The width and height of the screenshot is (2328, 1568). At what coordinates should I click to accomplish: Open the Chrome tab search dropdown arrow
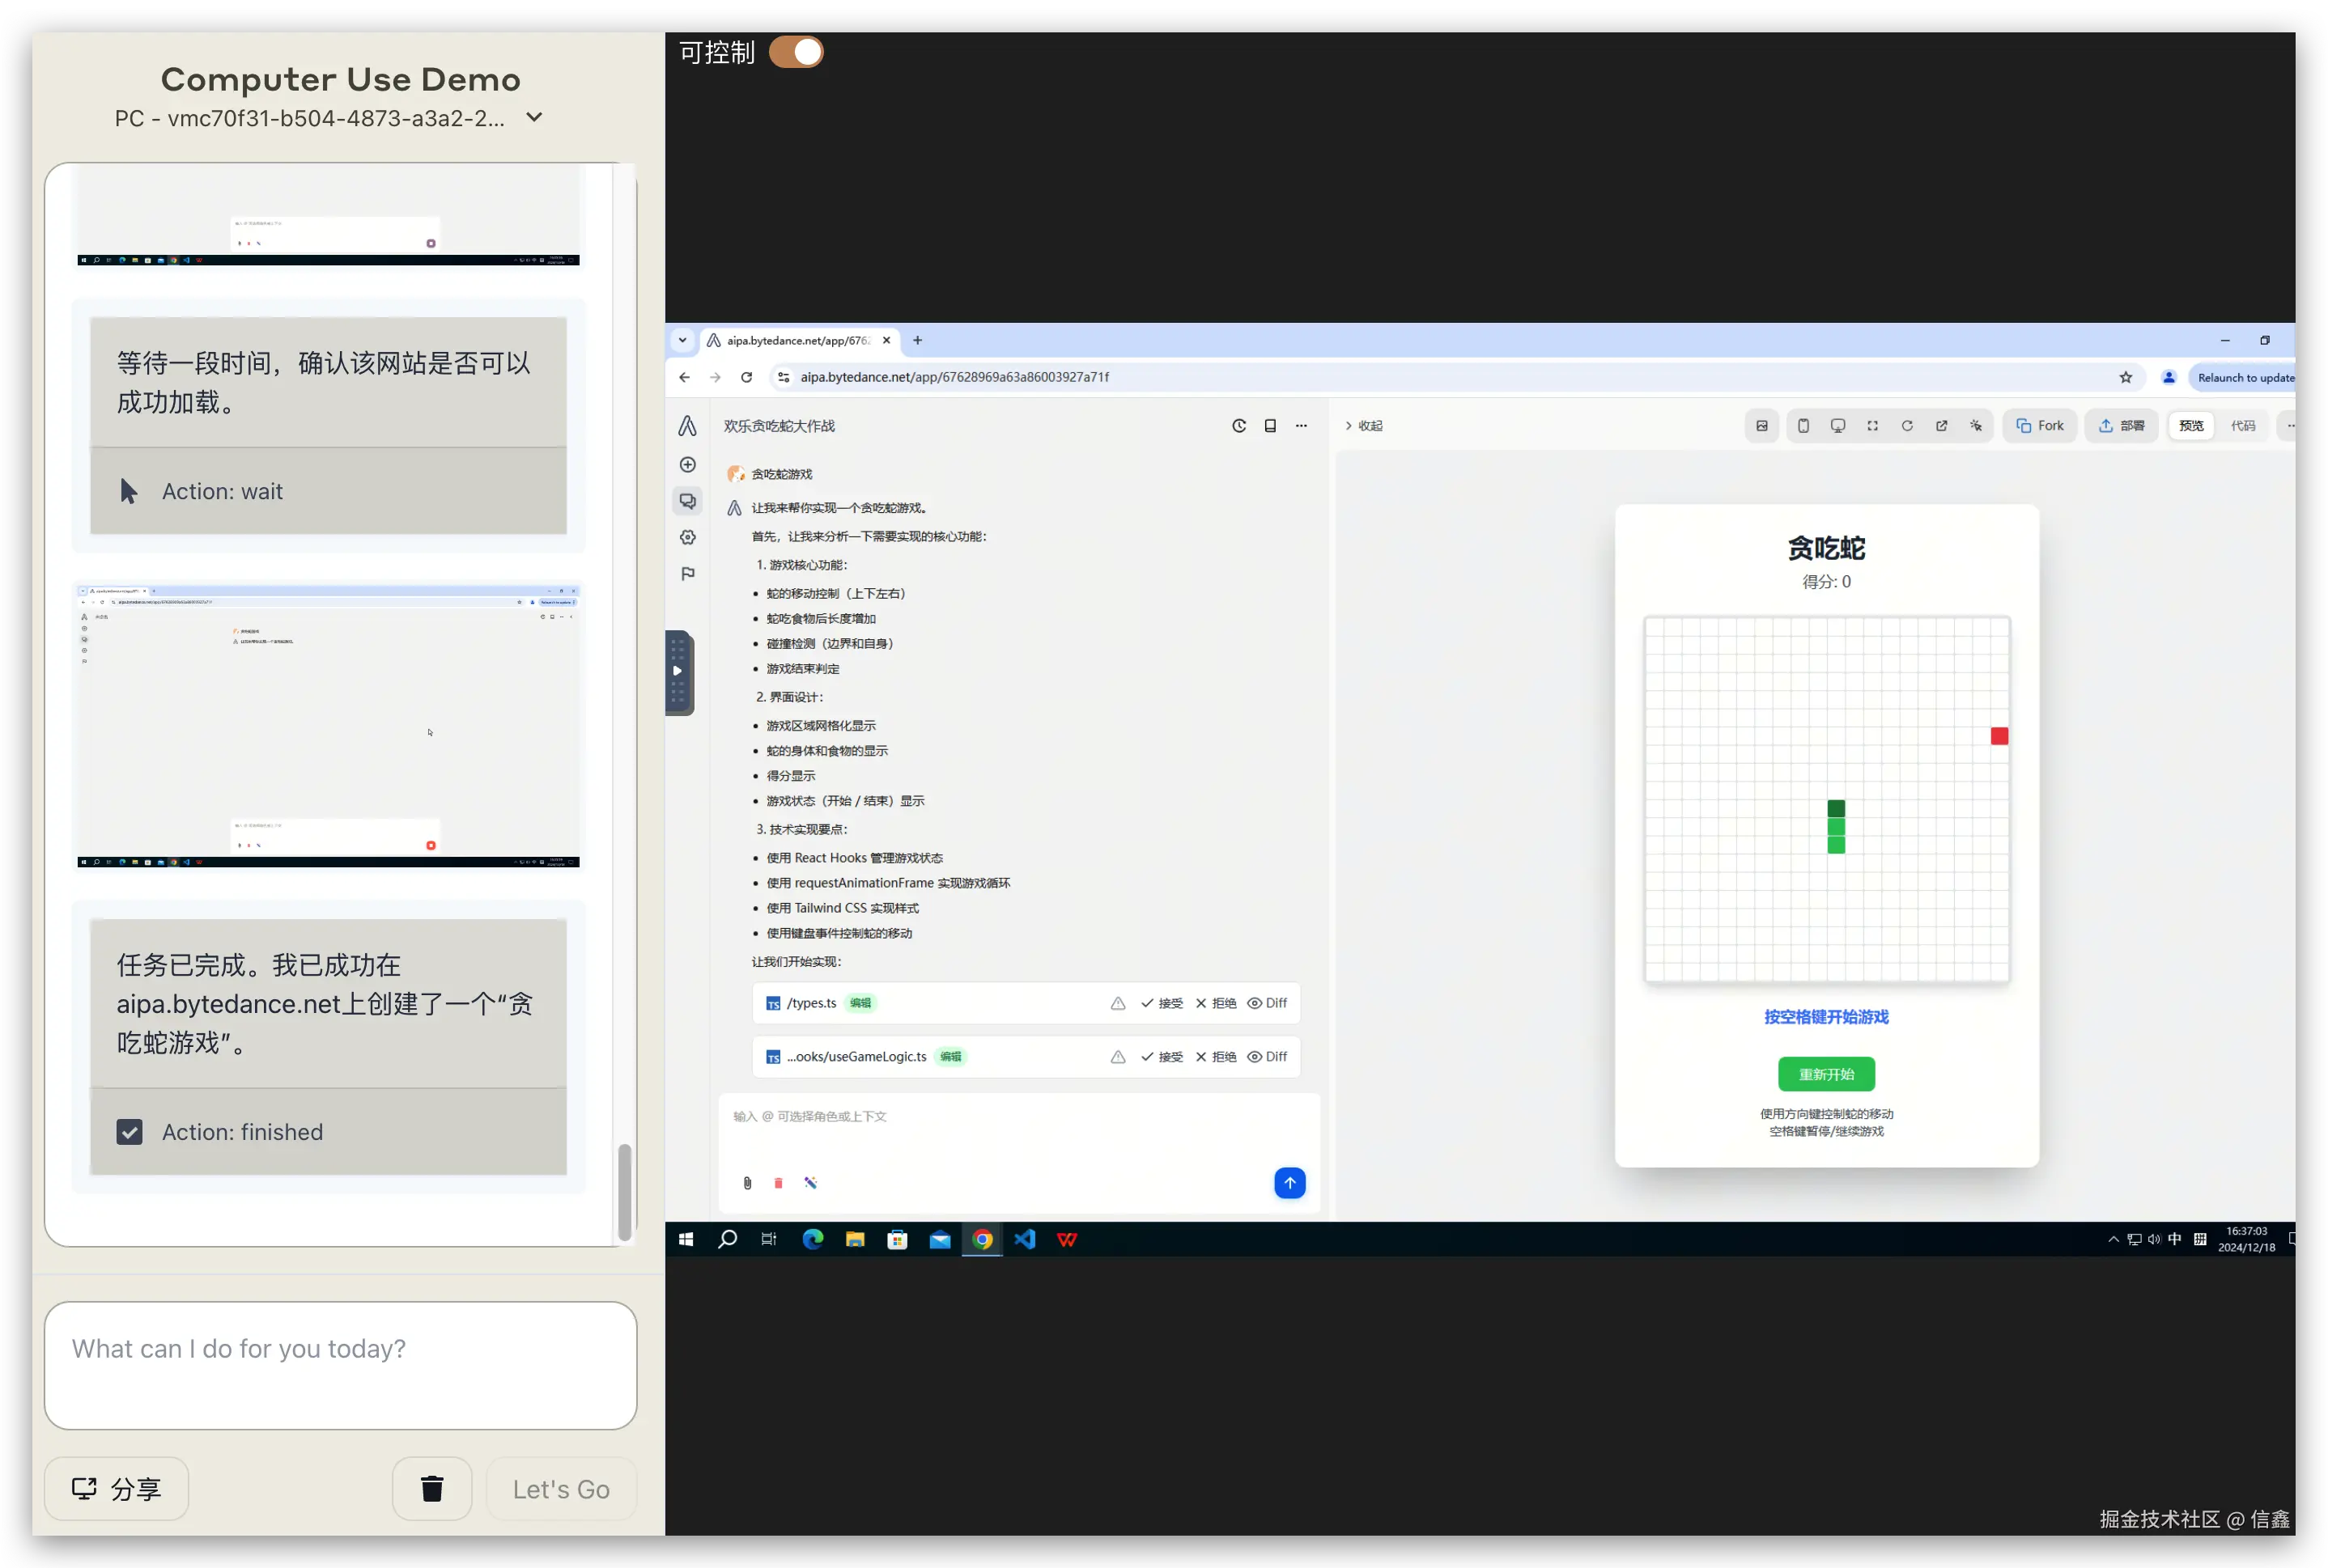pos(682,340)
